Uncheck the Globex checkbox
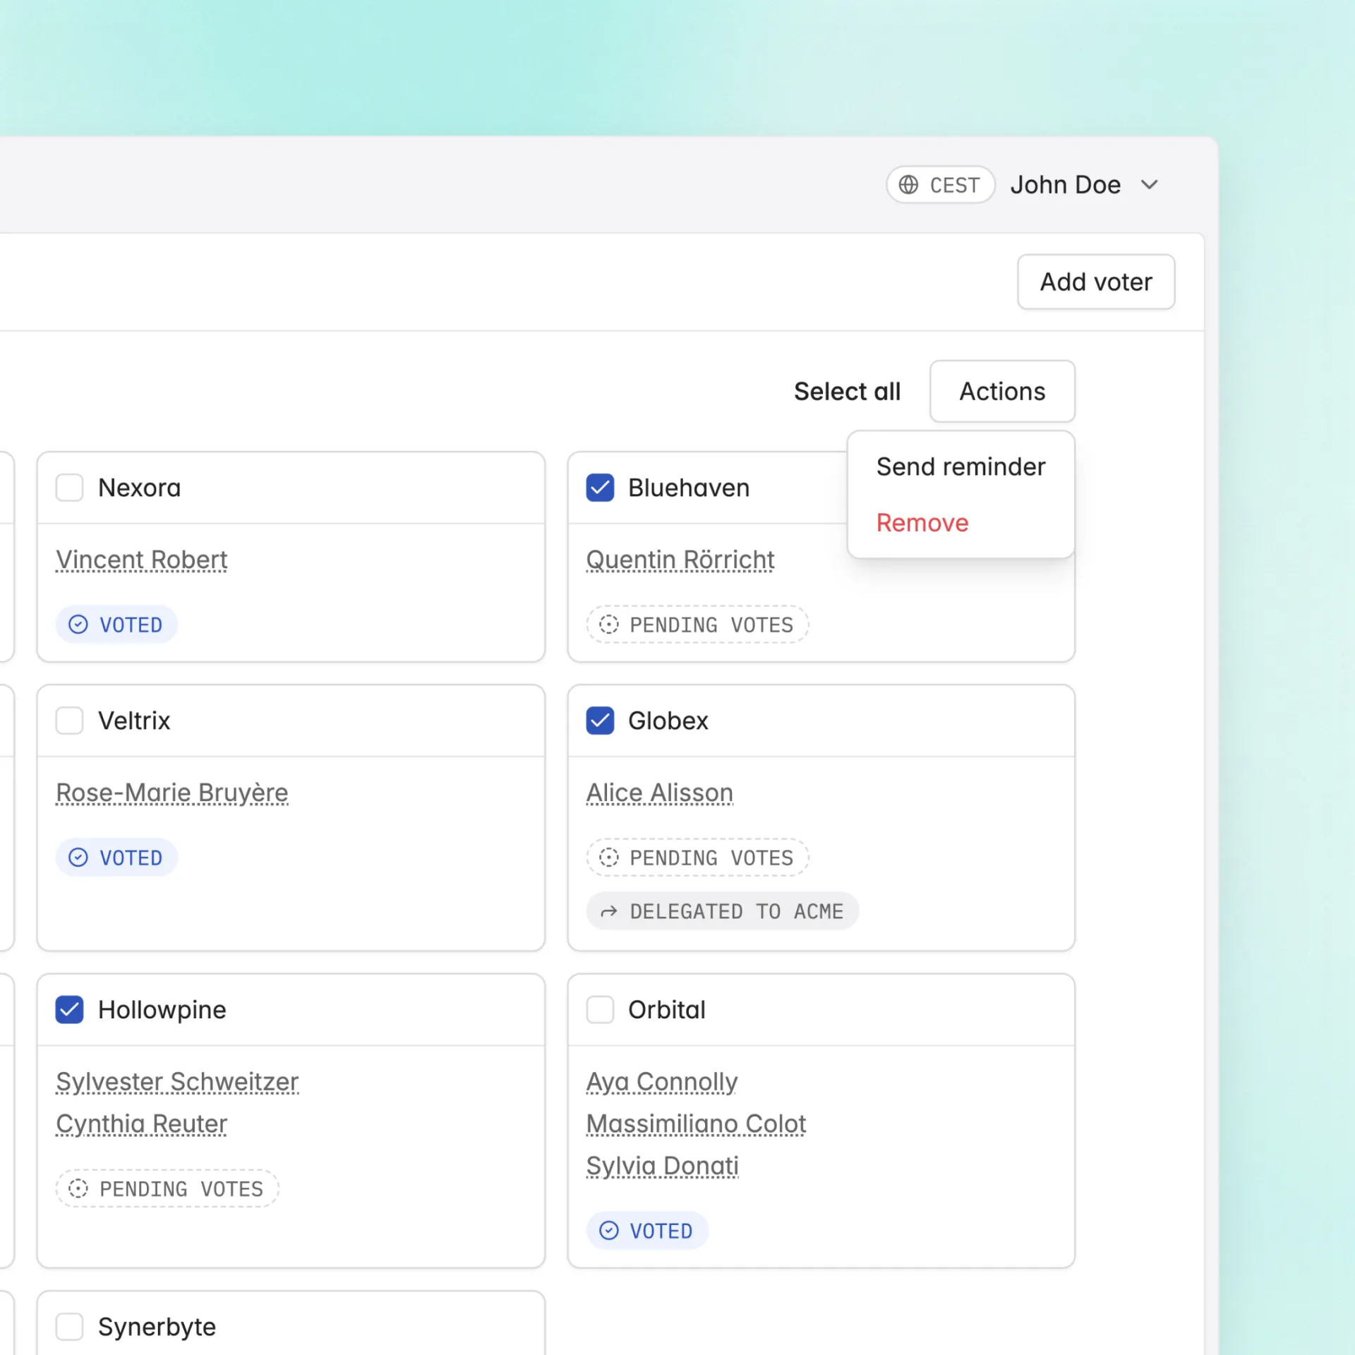Image resolution: width=1355 pixels, height=1355 pixels. pos(600,721)
